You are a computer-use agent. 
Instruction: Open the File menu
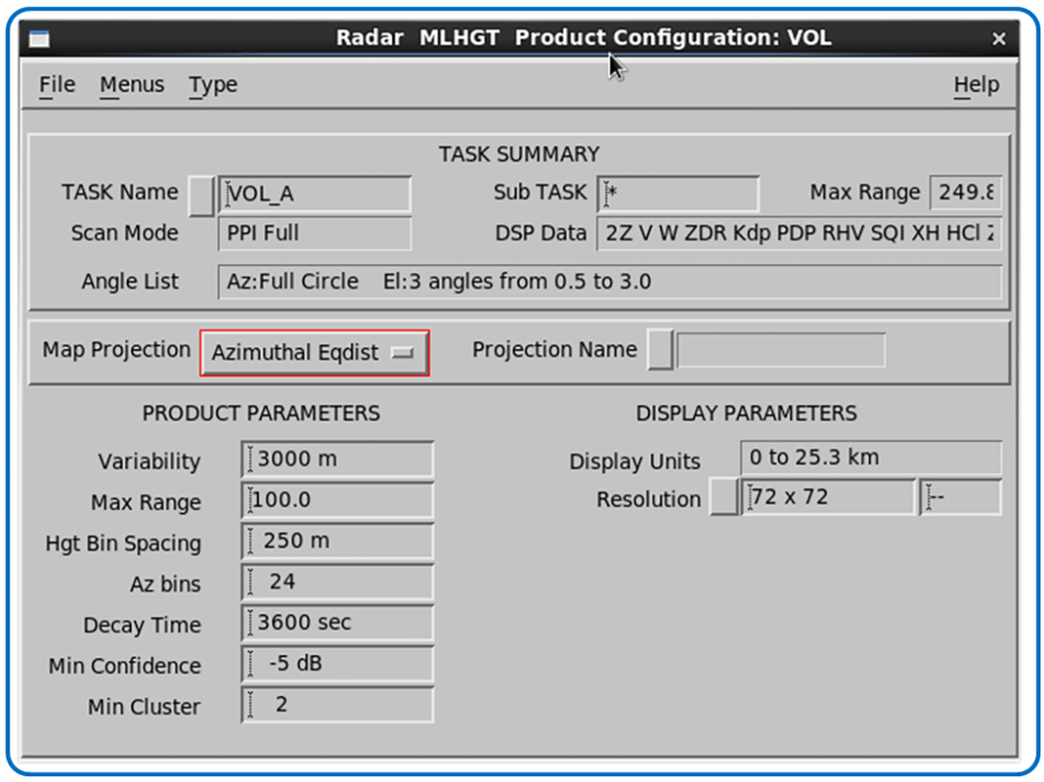[x=57, y=85]
